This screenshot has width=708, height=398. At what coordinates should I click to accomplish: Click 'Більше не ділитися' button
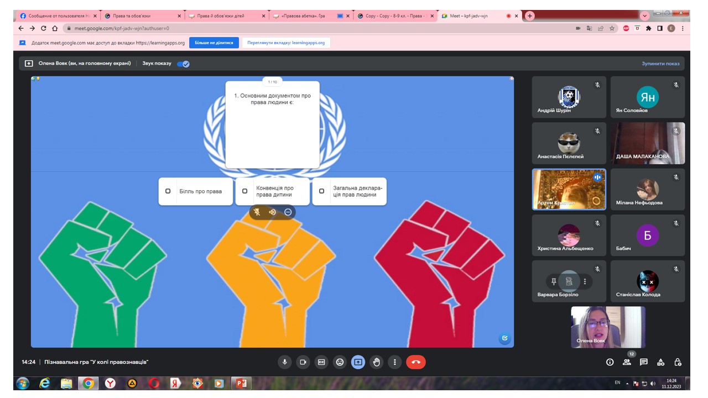coord(214,43)
